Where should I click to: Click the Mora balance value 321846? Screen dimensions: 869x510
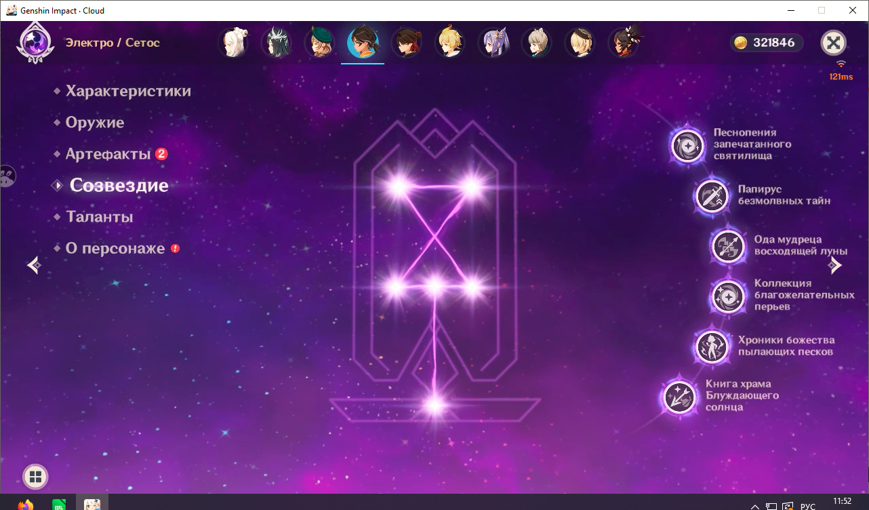click(773, 43)
